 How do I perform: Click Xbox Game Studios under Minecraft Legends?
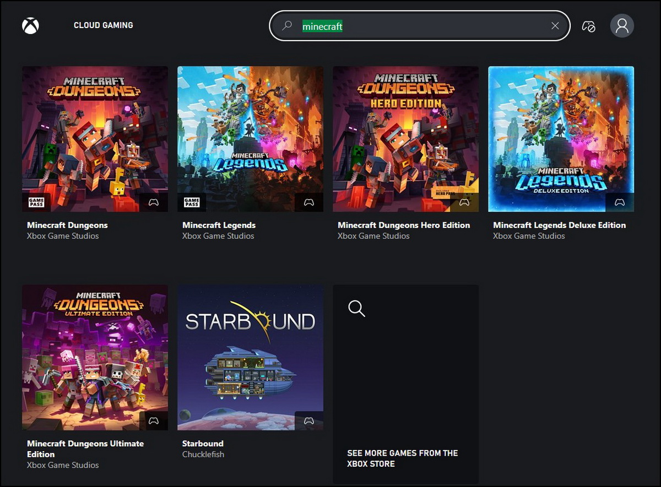tap(218, 236)
